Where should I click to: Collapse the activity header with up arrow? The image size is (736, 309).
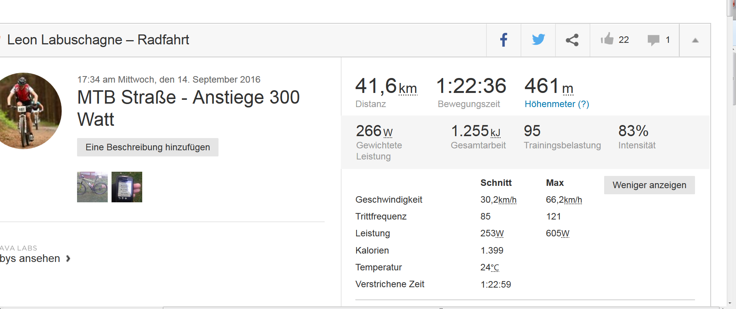pos(695,40)
